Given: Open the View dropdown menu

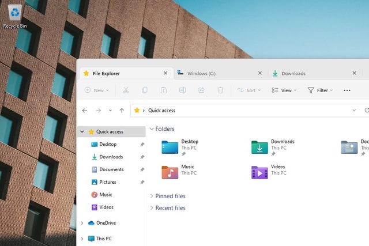Looking at the screenshot, I should click(284, 90).
